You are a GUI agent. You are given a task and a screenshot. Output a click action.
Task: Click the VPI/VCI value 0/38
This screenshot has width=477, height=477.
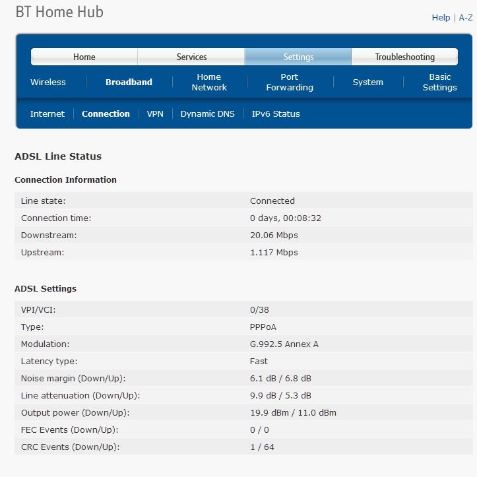coord(259,309)
